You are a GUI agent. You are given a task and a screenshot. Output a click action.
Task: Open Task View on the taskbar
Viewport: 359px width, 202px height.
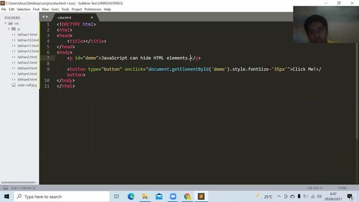point(117,196)
